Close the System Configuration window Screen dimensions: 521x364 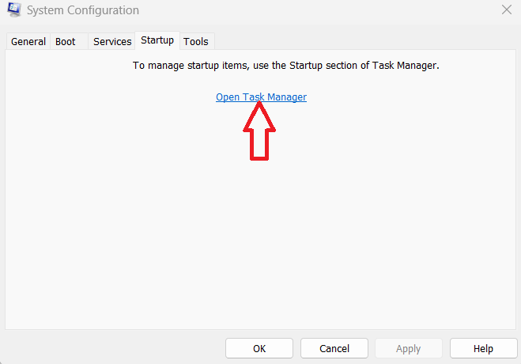(506, 10)
